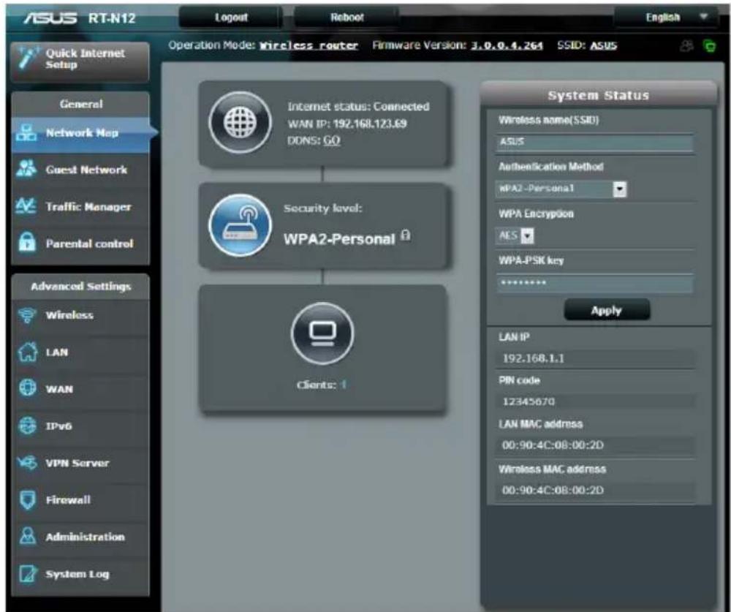Click the Network Map sidebar icon

pos(26,133)
